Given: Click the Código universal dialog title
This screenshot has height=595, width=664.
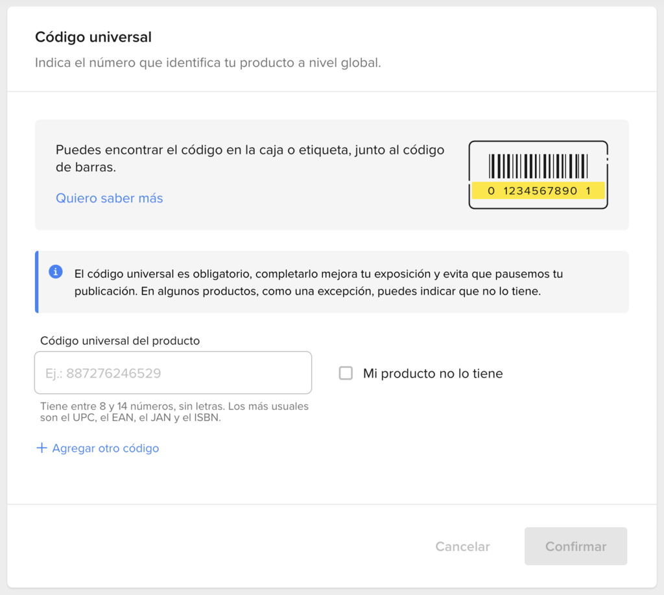Looking at the screenshot, I should point(93,37).
